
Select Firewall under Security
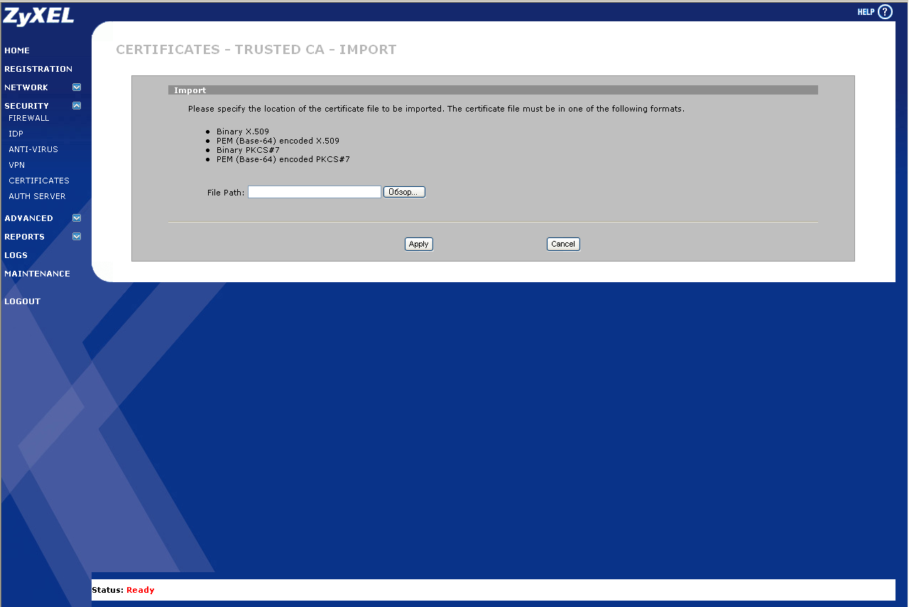29,118
